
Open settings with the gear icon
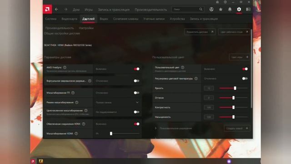(x=239, y=9)
